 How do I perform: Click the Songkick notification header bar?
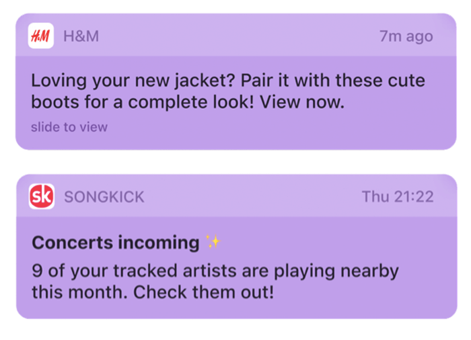pos(237,196)
